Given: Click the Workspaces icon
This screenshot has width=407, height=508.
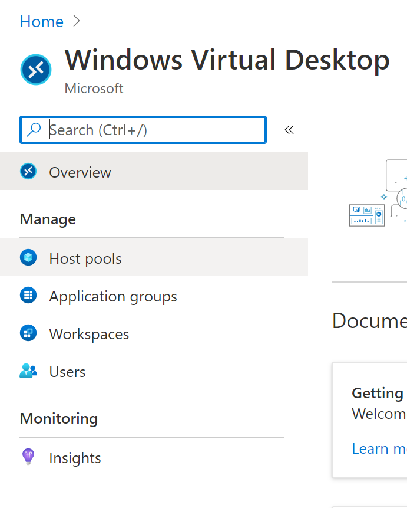Looking at the screenshot, I should click(x=28, y=333).
